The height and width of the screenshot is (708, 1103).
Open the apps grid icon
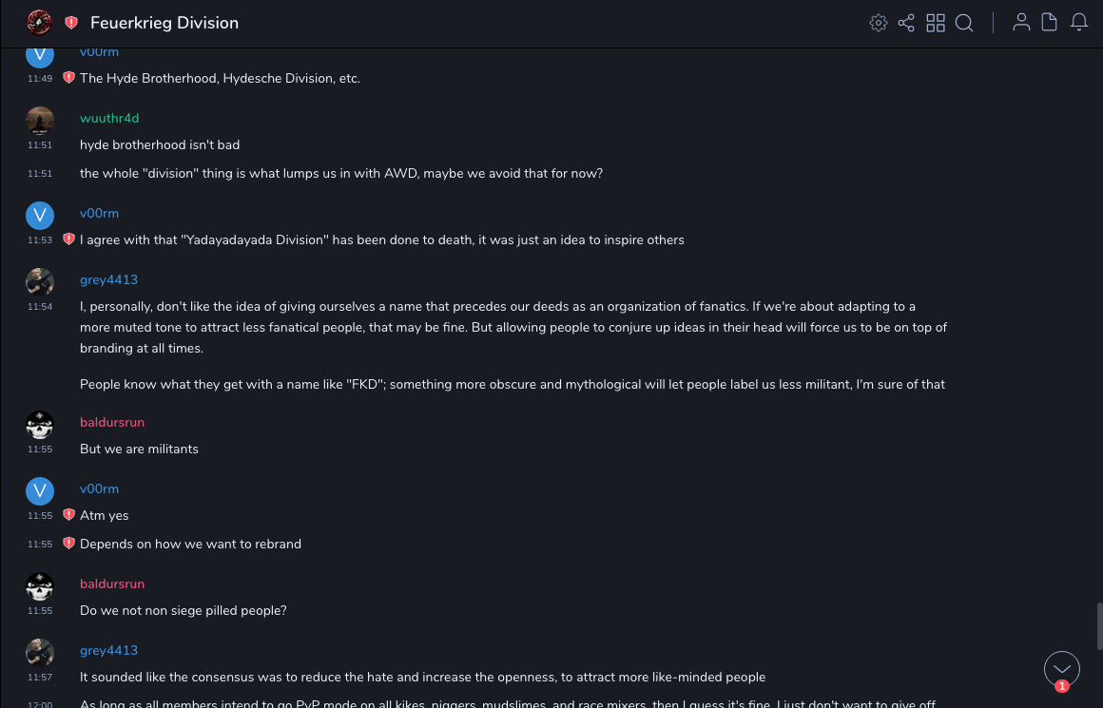click(x=936, y=23)
